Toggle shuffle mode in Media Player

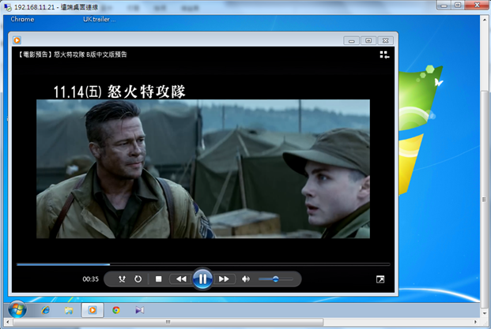point(122,279)
